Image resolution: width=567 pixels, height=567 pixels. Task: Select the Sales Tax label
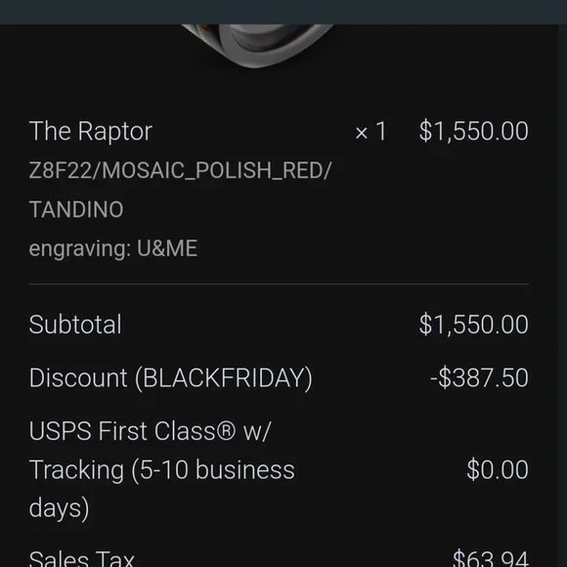pos(82,558)
